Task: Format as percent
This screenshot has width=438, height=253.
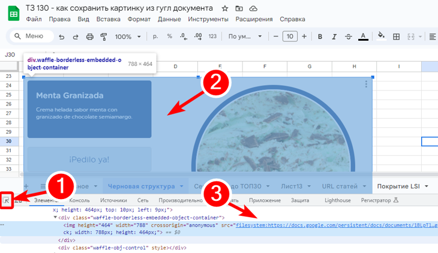Action: pos(170,37)
